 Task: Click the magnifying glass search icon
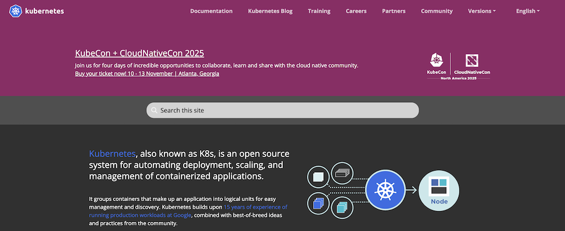click(154, 110)
